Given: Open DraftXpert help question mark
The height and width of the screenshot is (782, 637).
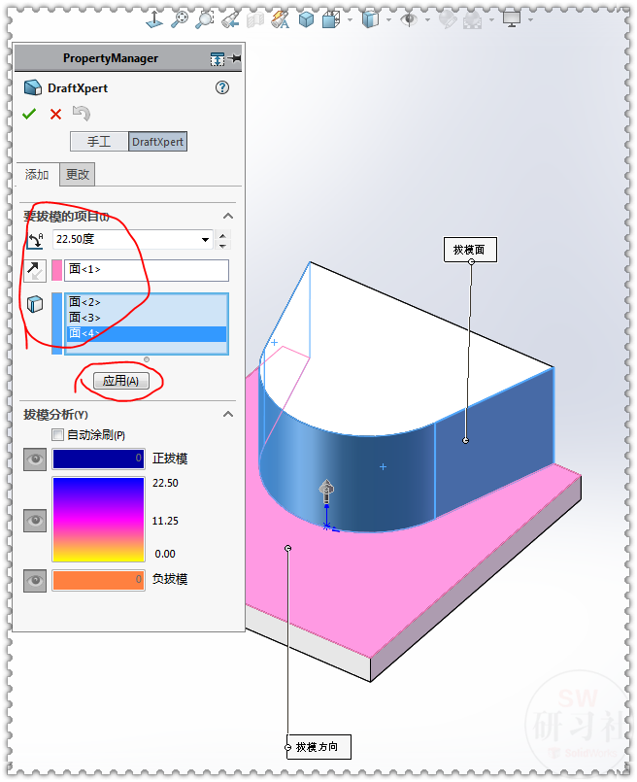Looking at the screenshot, I should [x=221, y=87].
